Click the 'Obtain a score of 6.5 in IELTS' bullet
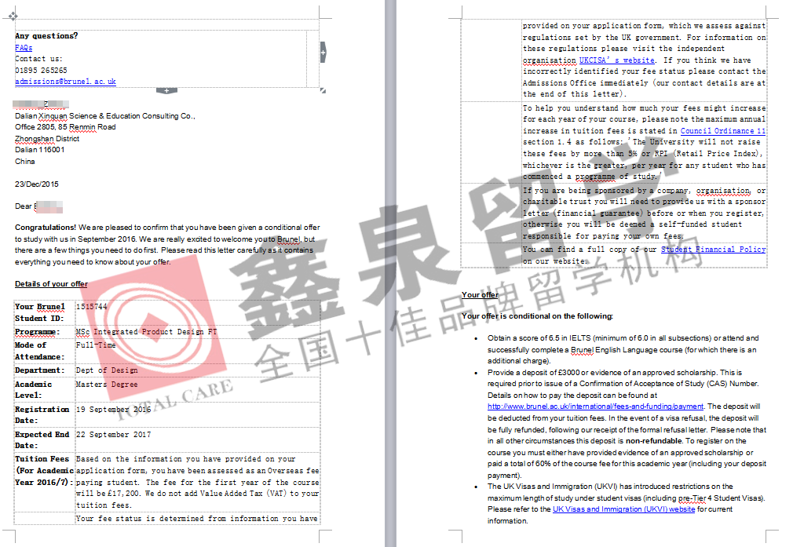 (623, 349)
